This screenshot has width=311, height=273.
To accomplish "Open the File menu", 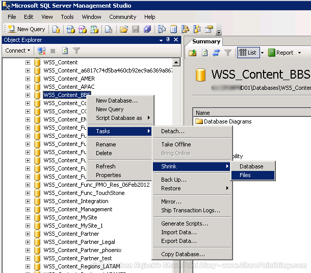I will pyautogui.click(x=12, y=17).
